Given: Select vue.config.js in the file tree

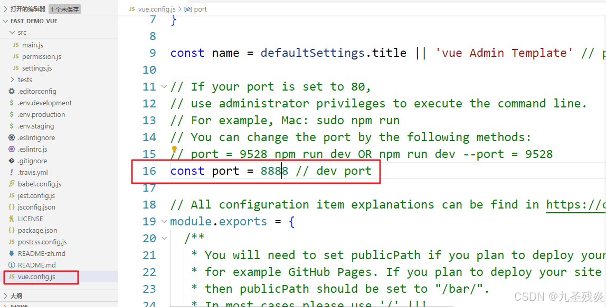Looking at the screenshot, I should [x=36, y=276].
